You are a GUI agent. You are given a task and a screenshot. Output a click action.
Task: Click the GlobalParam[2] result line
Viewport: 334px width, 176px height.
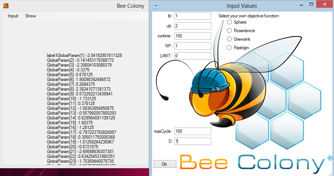point(80,60)
